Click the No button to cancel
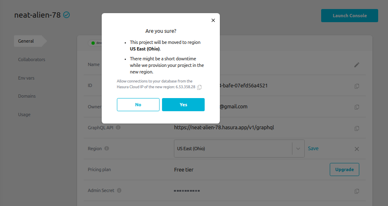The height and width of the screenshot is (206, 388). coord(138,105)
